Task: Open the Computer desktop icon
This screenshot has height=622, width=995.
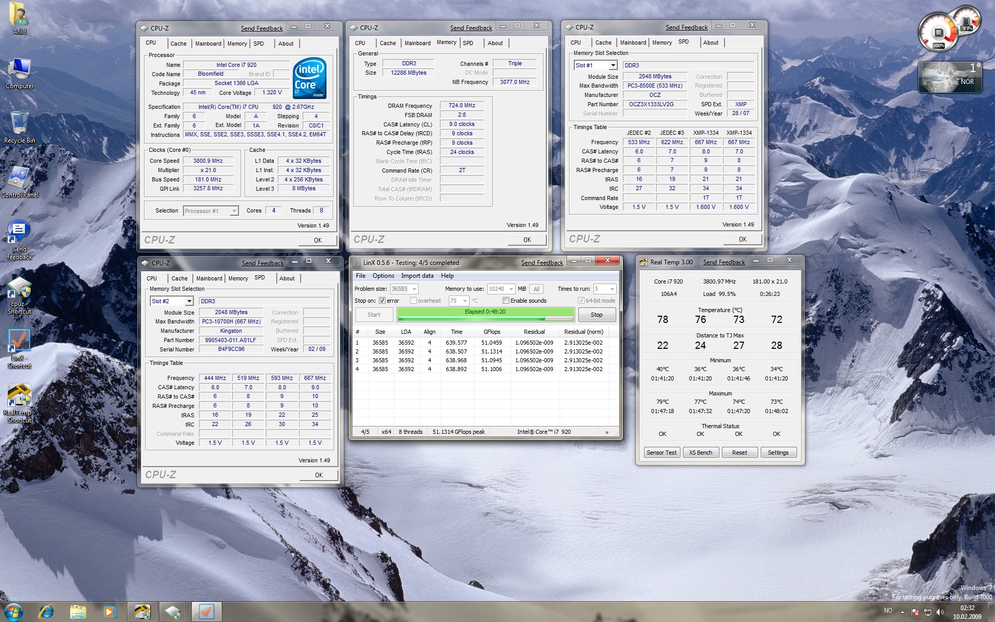Action: click(x=20, y=73)
